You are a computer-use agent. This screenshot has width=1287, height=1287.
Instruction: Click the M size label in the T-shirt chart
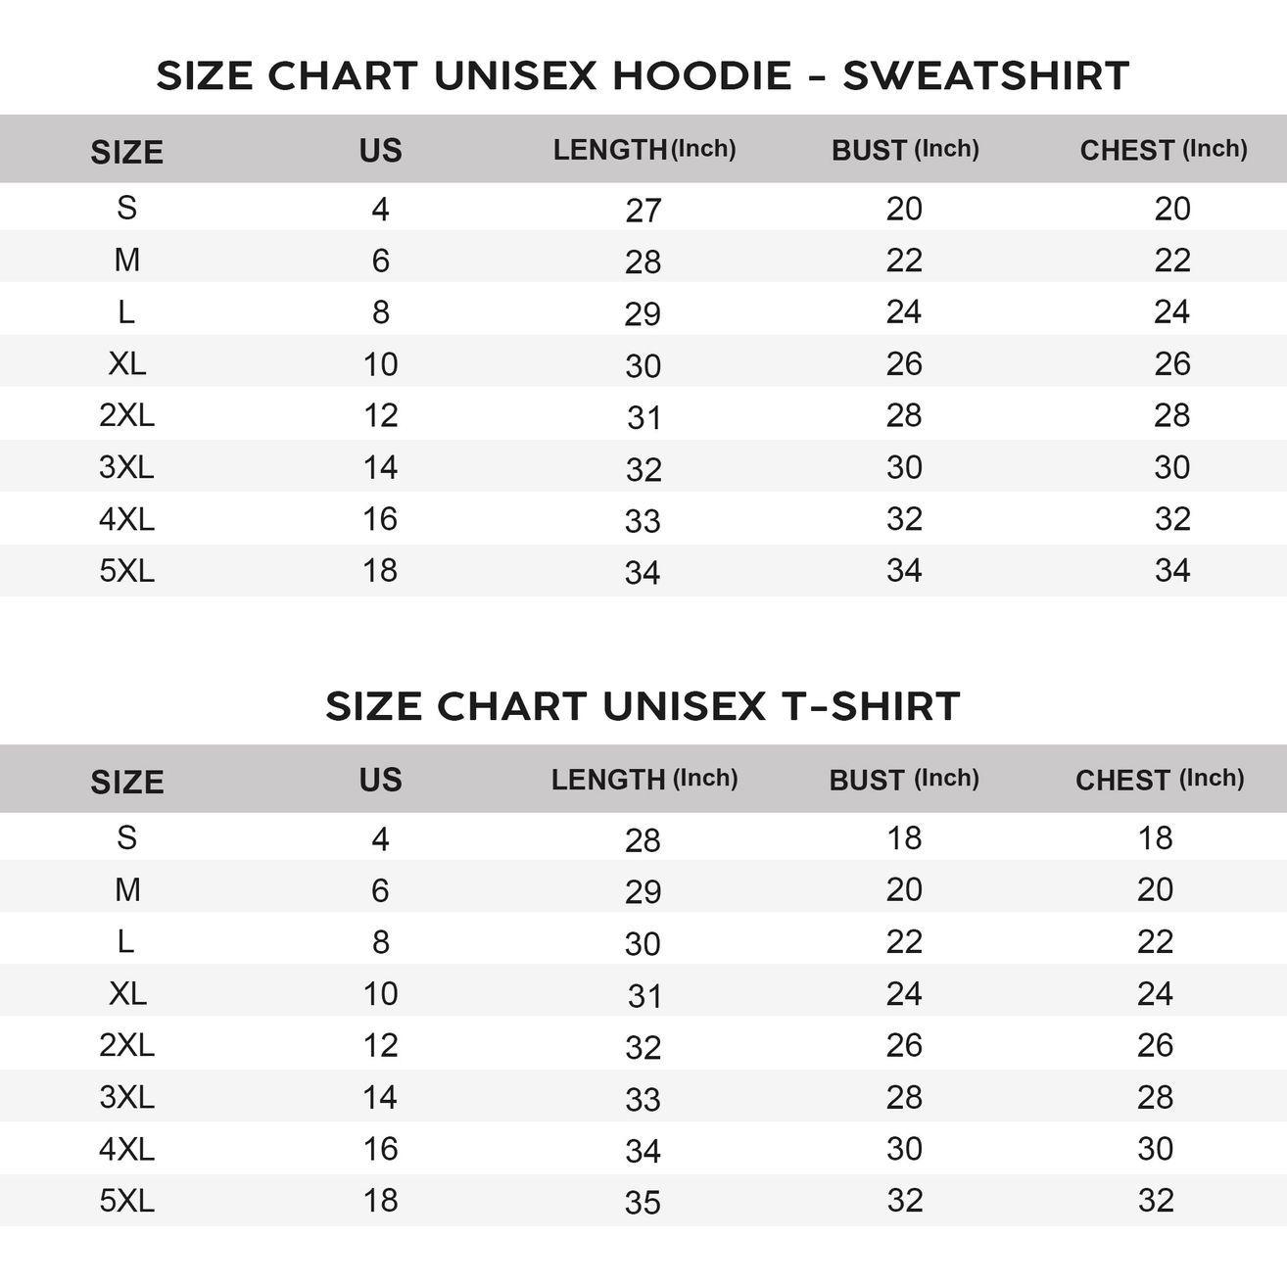pos(127,889)
